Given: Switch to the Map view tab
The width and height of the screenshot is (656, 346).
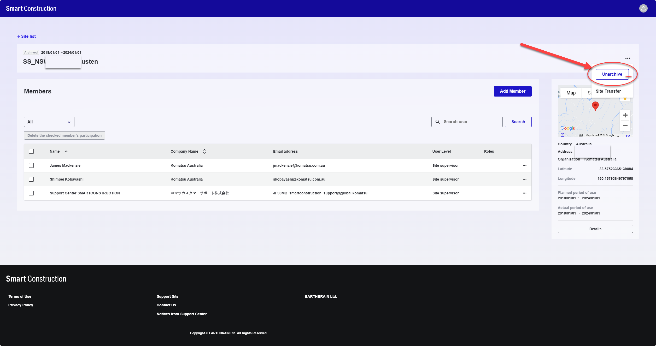Looking at the screenshot, I should click(571, 93).
